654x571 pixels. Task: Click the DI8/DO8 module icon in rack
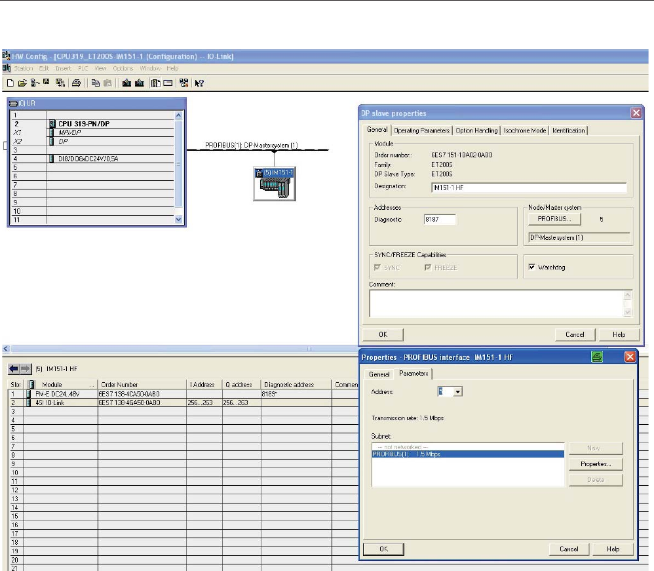(51, 159)
